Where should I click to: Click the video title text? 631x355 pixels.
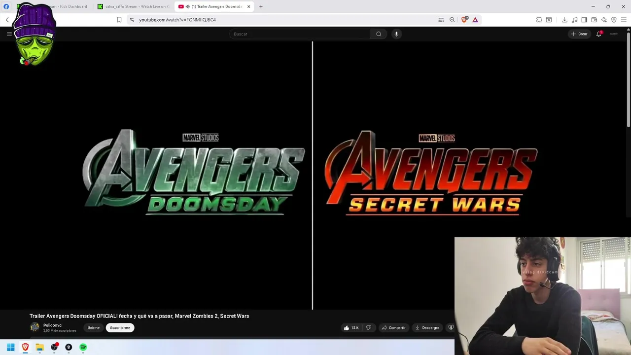(139, 316)
